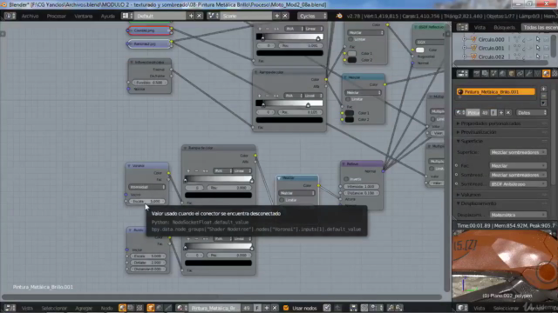
Task: Delete the current Scene with X button
Action: tap(285, 16)
